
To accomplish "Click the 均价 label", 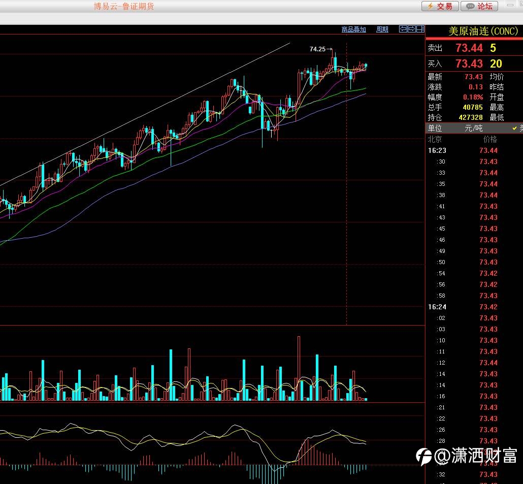I will click(x=497, y=77).
